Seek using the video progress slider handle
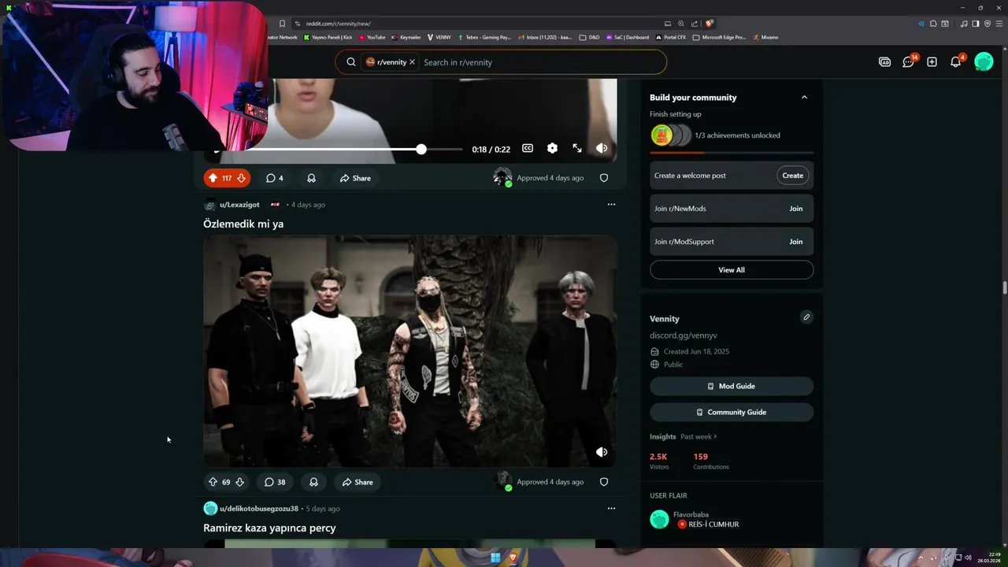Image resolution: width=1008 pixels, height=567 pixels. [421, 149]
